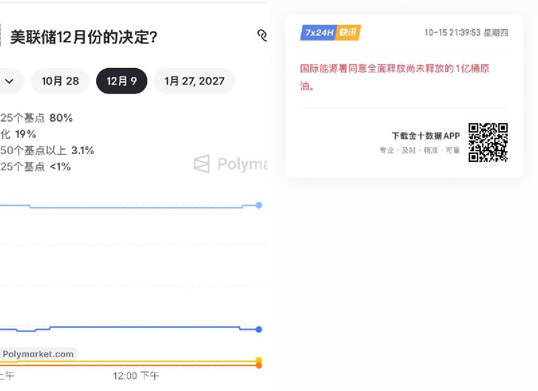538x391 pixels.
Task: Click the yellow chart endpoint marker
Action: pos(259,360)
